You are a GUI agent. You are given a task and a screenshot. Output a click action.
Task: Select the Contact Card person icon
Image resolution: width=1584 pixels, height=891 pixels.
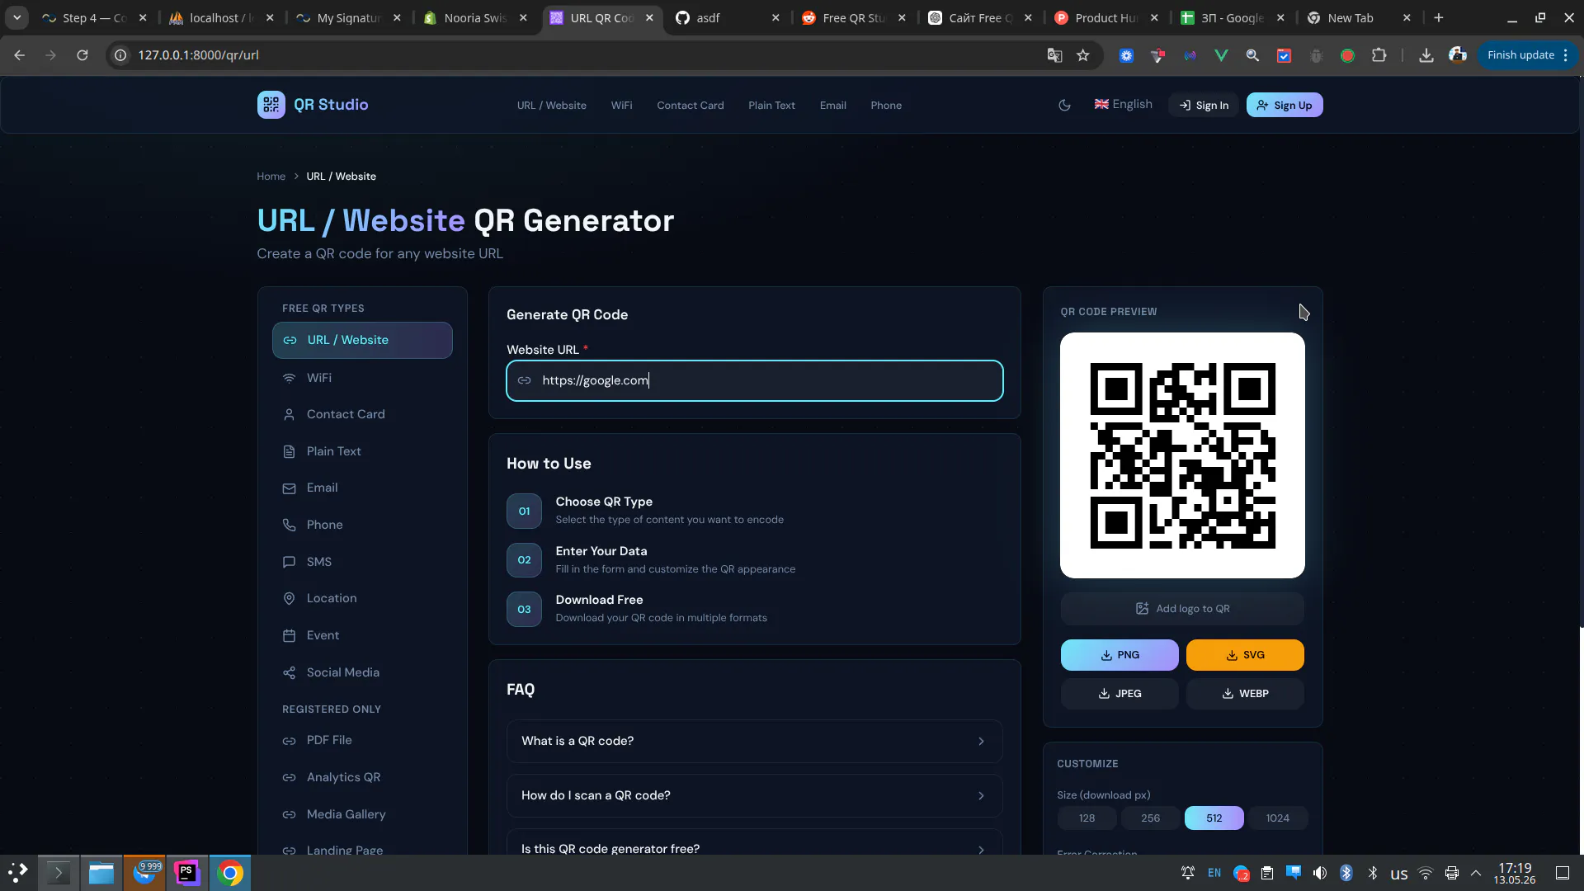pyautogui.click(x=289, y=415)
